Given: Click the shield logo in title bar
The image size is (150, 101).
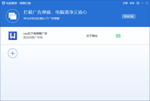Looking at the screenshot, I should [x=3, y=3].
